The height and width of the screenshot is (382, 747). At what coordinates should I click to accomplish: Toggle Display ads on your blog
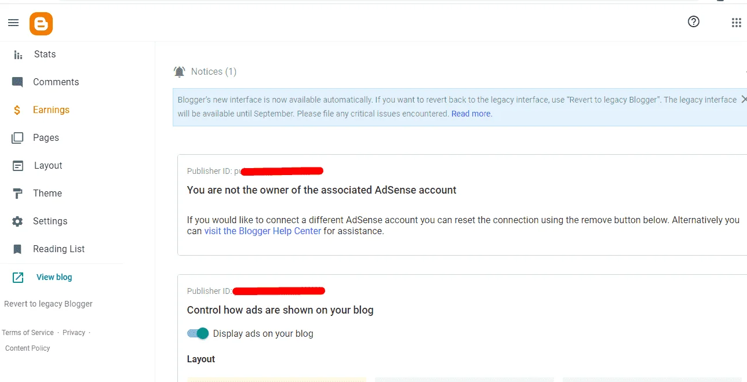[x=198, y=333]
